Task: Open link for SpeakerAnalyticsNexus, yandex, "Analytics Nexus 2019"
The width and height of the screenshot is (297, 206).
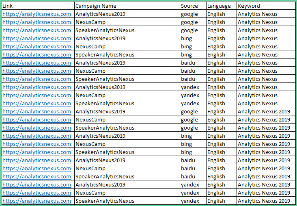Action: 37,201
